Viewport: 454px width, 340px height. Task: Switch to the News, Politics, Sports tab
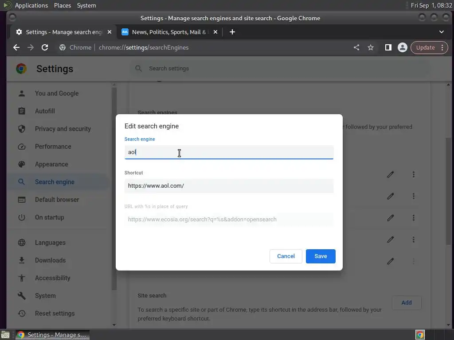click(169, 32)
